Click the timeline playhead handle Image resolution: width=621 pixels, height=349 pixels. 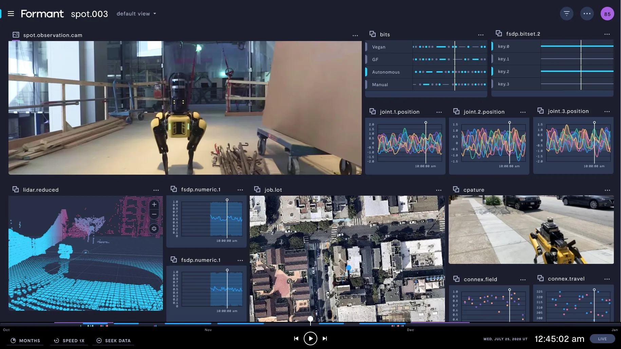coord(310,319)
